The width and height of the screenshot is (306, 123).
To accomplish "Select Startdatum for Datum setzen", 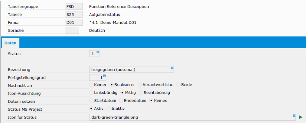I will coord(91,101).
